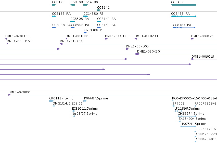Click the DME1-020K20 clone glyph
217x143 pixels.
point(137,54)
